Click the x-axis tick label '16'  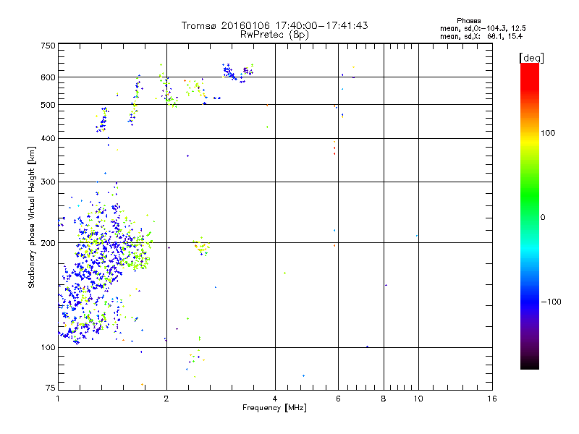pos(492,399)
